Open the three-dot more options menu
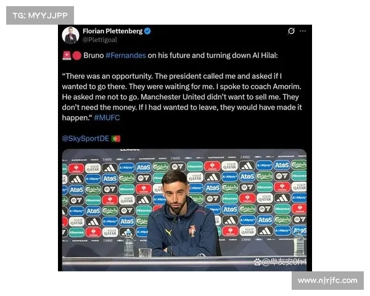Viewport: 370px width, 296px height. point(303,31)
